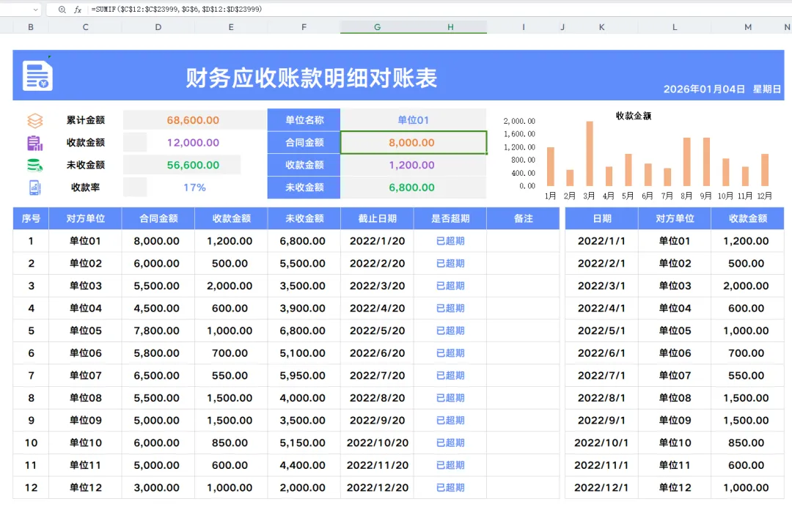Open the name box dropdown arrow

pyautogui.click(x=35, y=10)
